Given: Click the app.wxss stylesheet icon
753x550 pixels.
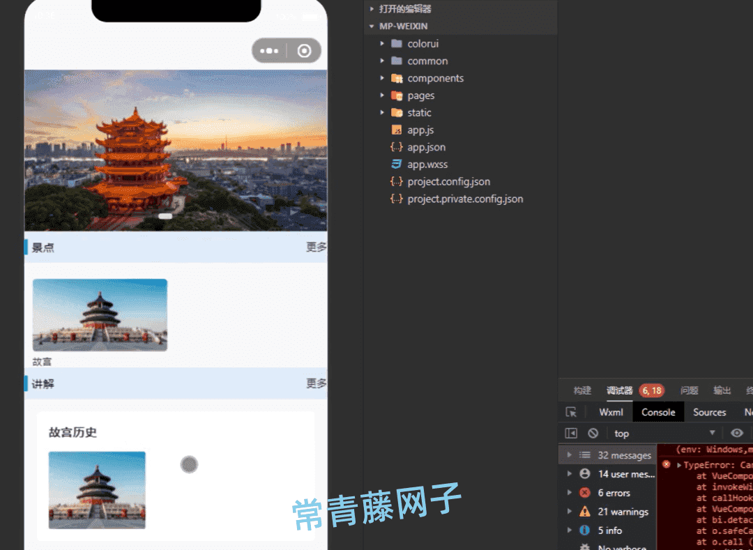Looking at the screenshot, I should [x=396, y=164].
